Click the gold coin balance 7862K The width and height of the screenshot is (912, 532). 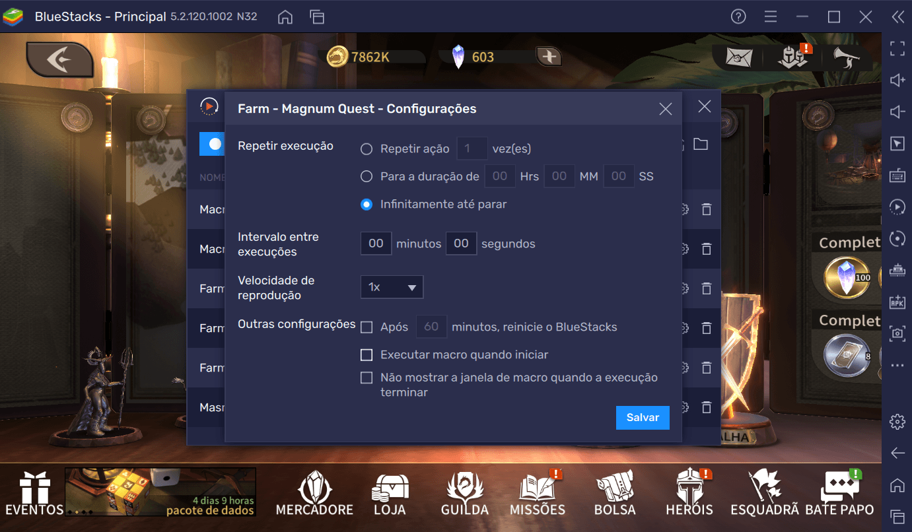tap(360, 57)
